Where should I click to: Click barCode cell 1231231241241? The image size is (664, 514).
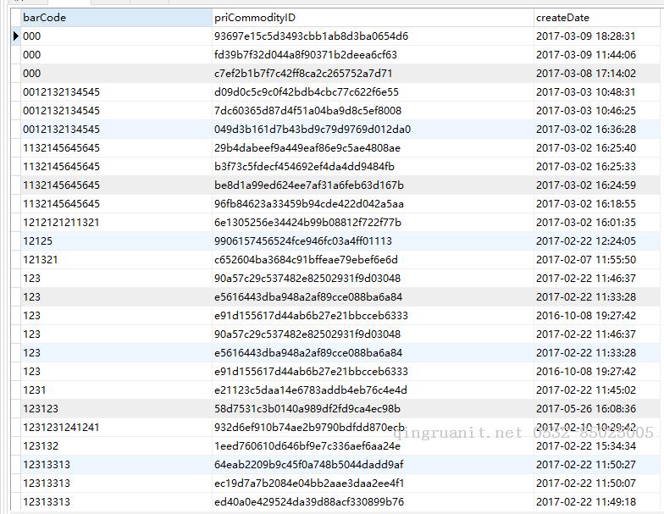pyautogui.click(x=60, y=428)
